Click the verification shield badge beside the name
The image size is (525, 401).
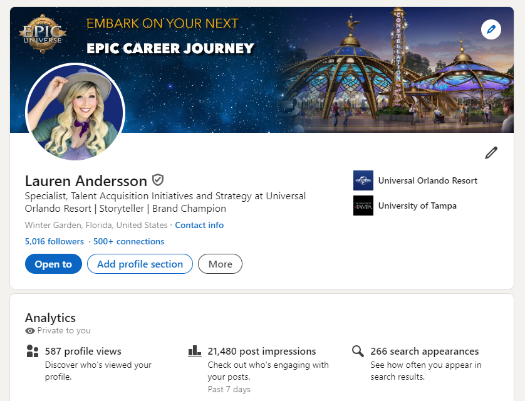158,180
